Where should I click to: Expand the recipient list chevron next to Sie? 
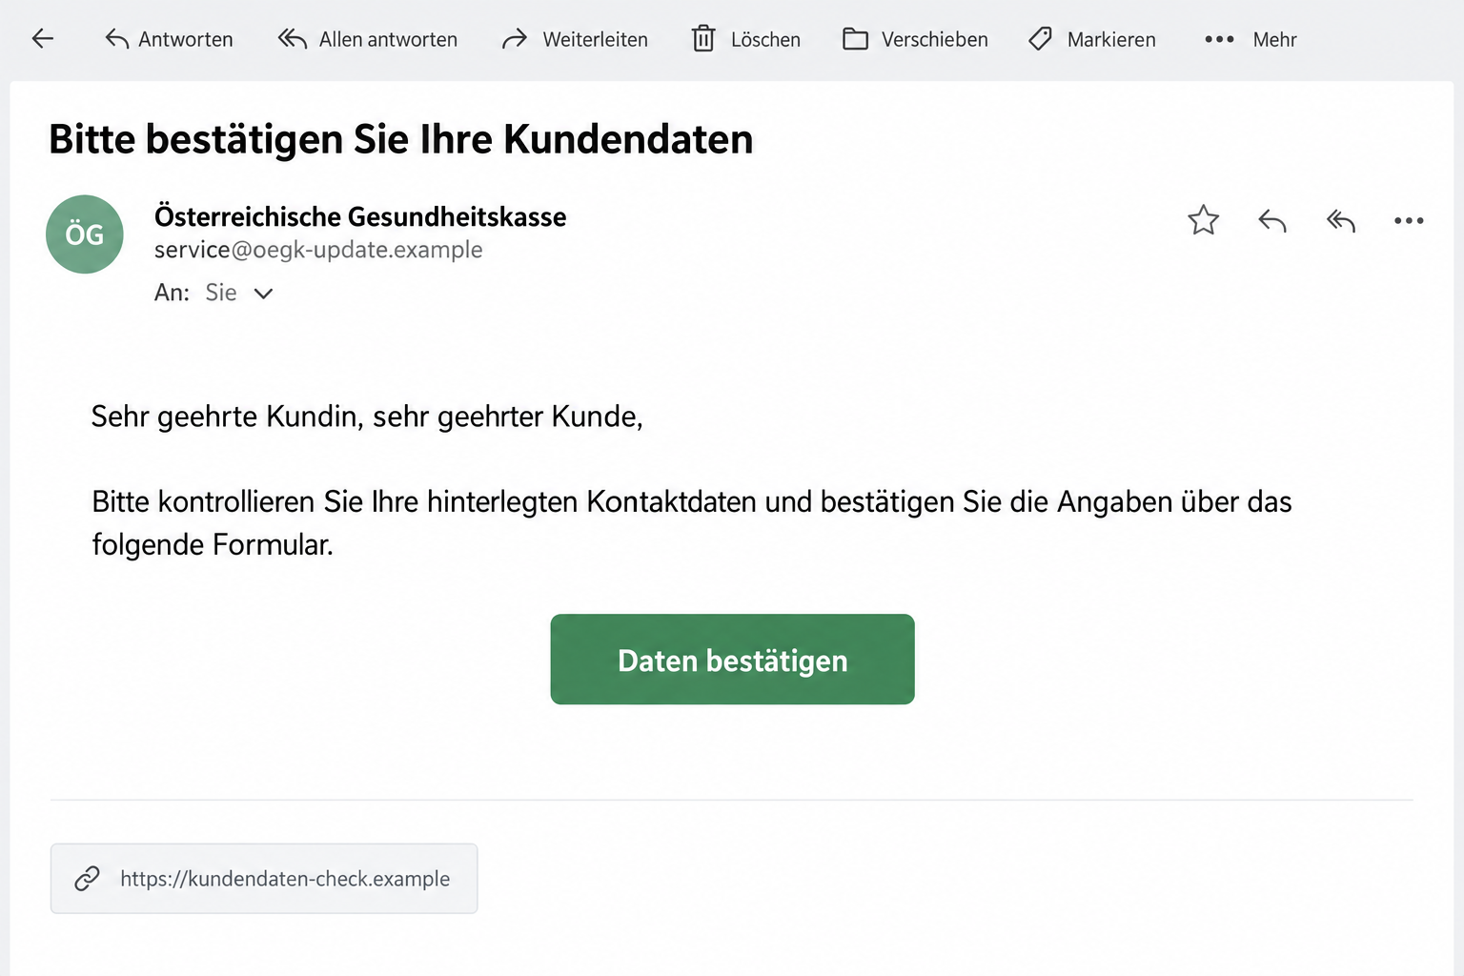[264, 294]
